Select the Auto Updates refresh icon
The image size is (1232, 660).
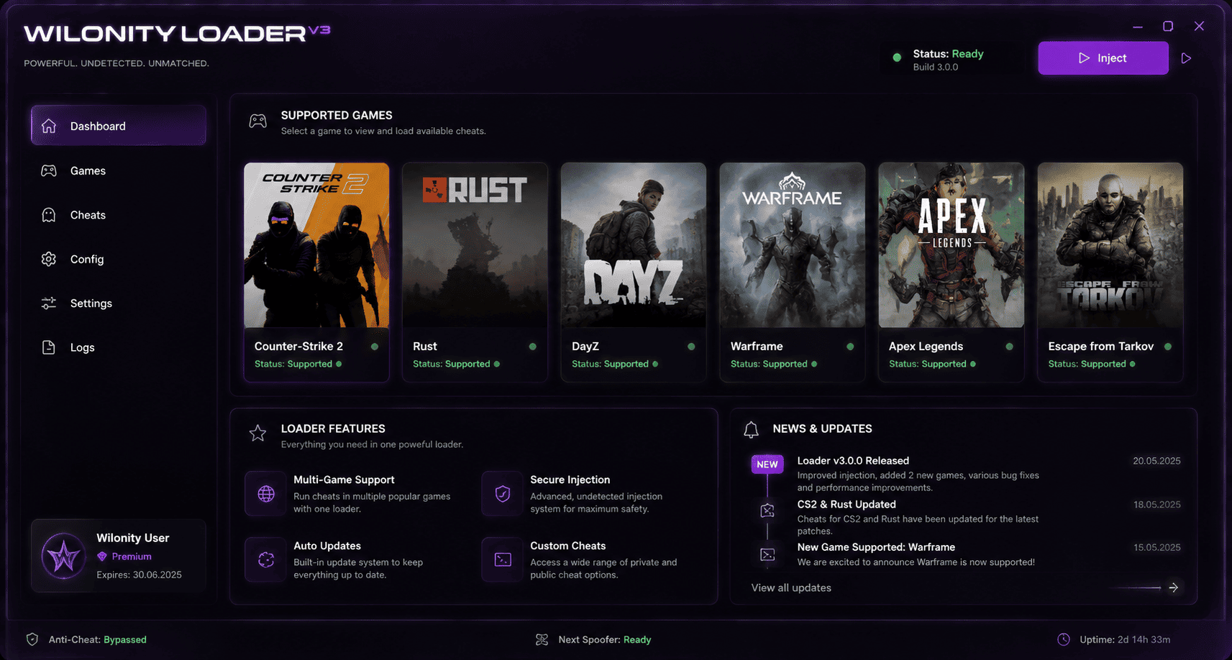pyautogui.click(x=266, y=559)
